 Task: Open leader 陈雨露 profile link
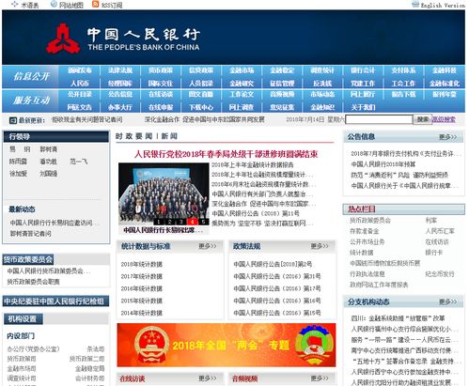click(18, 162)
